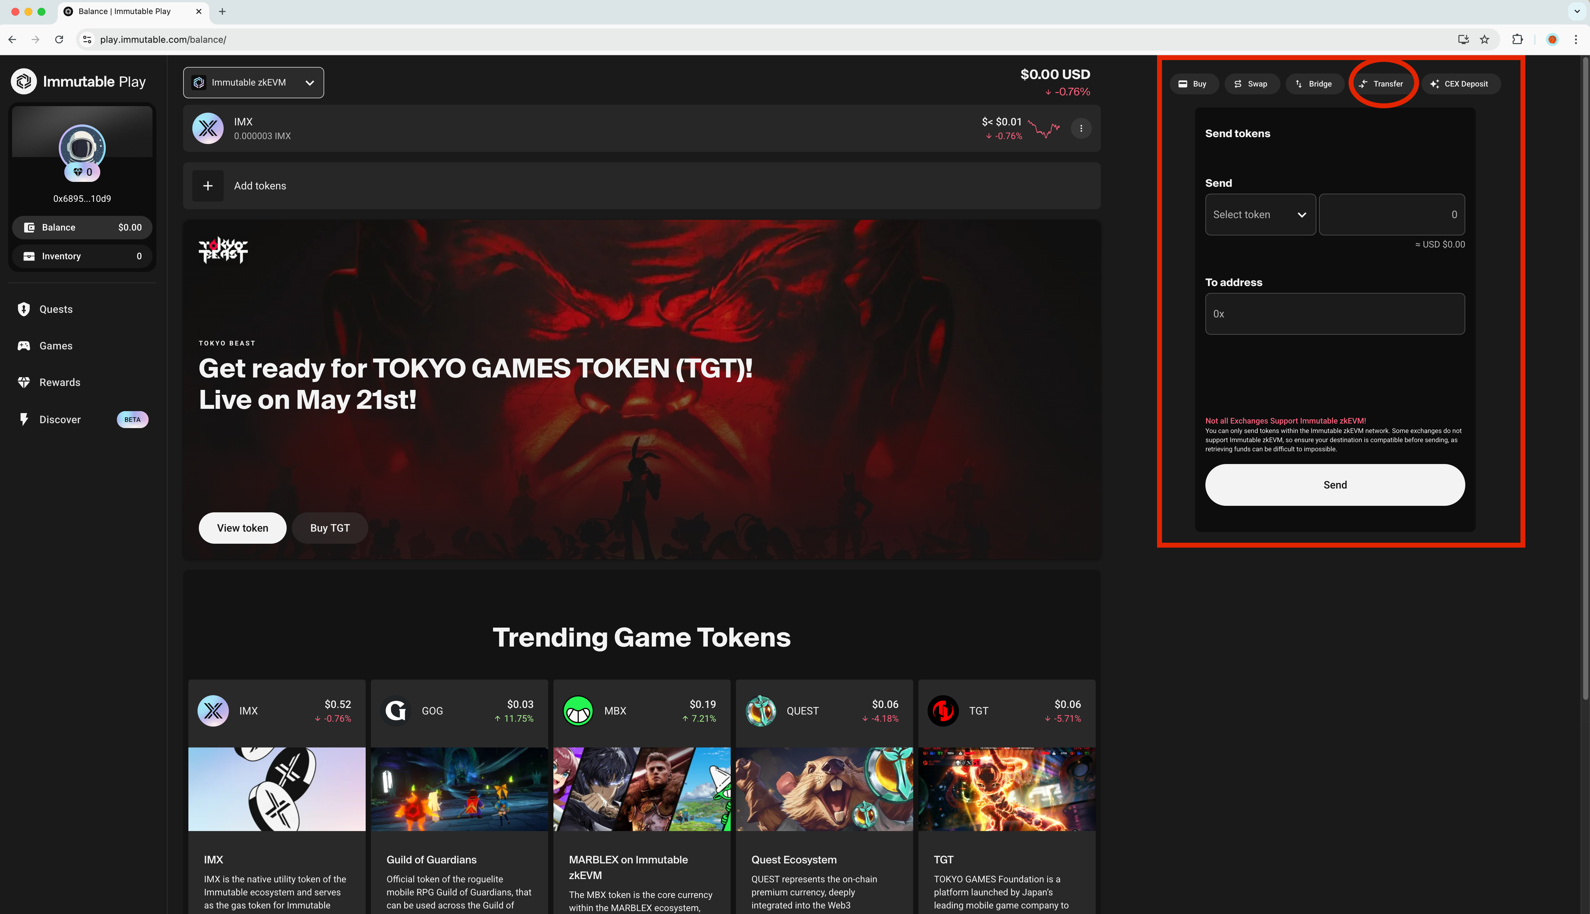Click the gems count badge under avatar
This screenshot has height=914, width=1590.
pos(82,172)
